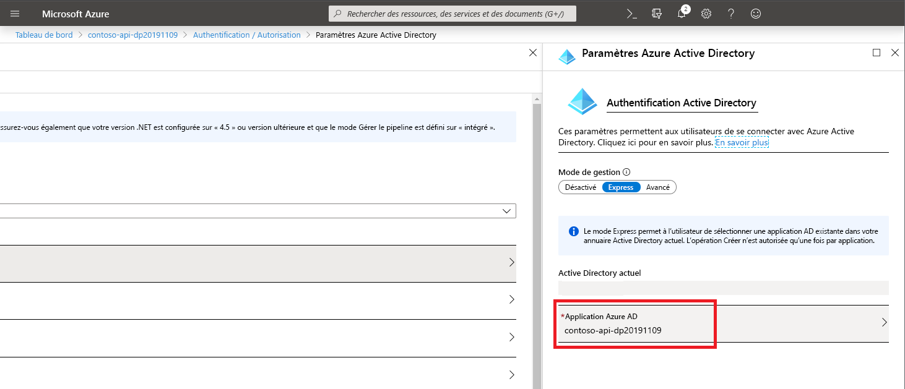The height and width of the screenshot is (389, 905).
Task: Navigate to Tableau de bord breadcrumb
Action: [43, 35]
